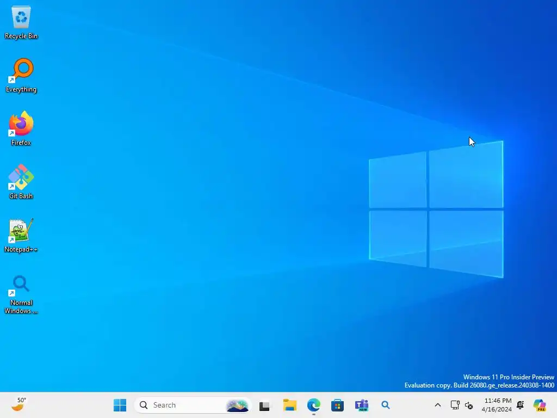Select the Everything search shortcut
Screen dimensions: 557x418
pyautogui.click(x=21, y=76)
